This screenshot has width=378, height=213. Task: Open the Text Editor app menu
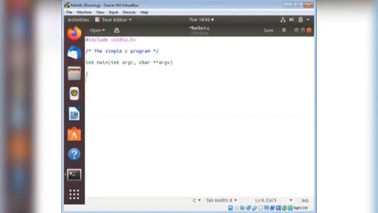click(113, 20)
